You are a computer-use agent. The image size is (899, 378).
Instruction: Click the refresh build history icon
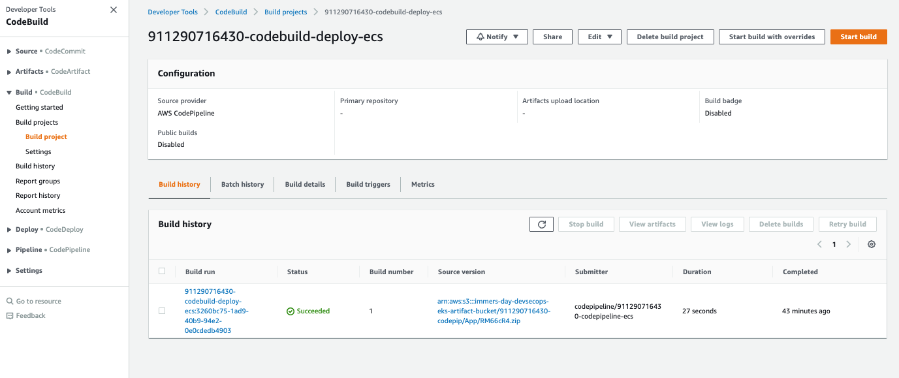click(541, 224)
